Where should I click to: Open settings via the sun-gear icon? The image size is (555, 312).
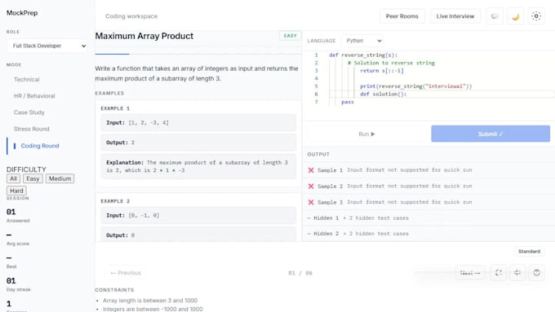point(536,16)
